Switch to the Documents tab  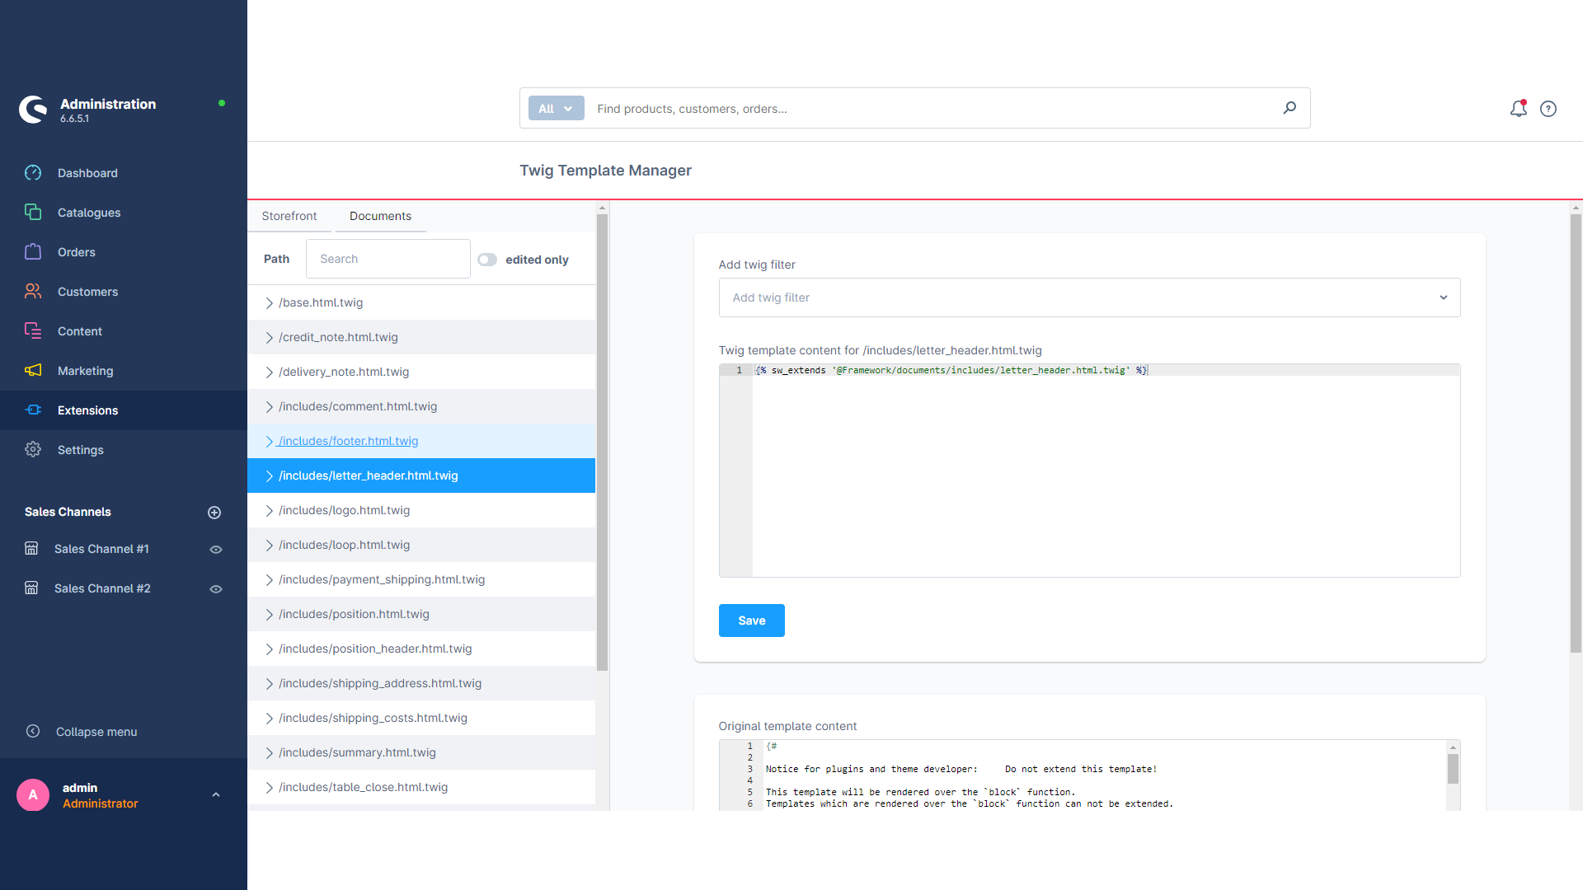pos(381,216)
